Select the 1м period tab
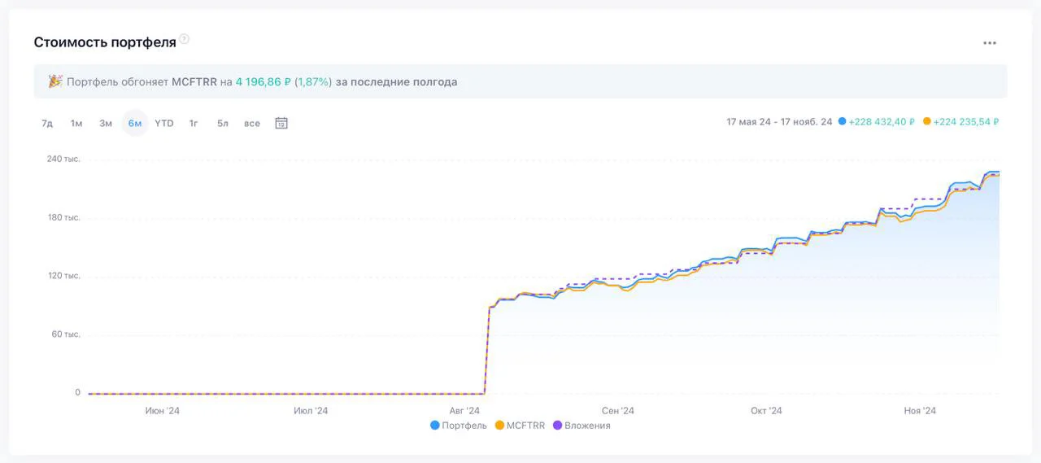 point(76,123)
